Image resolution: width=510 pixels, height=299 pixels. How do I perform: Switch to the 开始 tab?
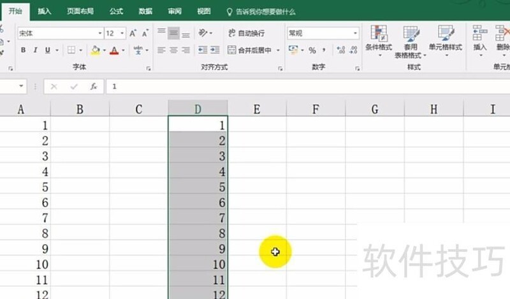(x=15, y=11)
